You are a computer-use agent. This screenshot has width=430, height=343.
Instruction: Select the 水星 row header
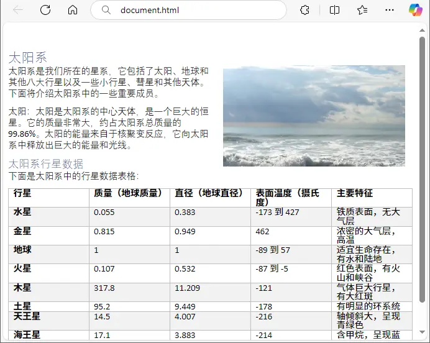[x=22, y=212]
